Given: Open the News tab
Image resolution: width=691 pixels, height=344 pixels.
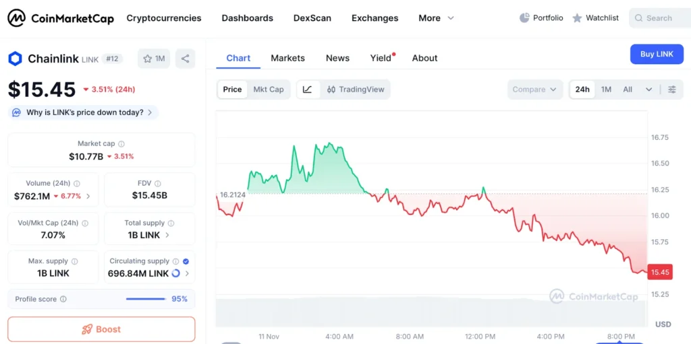Looking at the screenshot, I should point(337,58).
